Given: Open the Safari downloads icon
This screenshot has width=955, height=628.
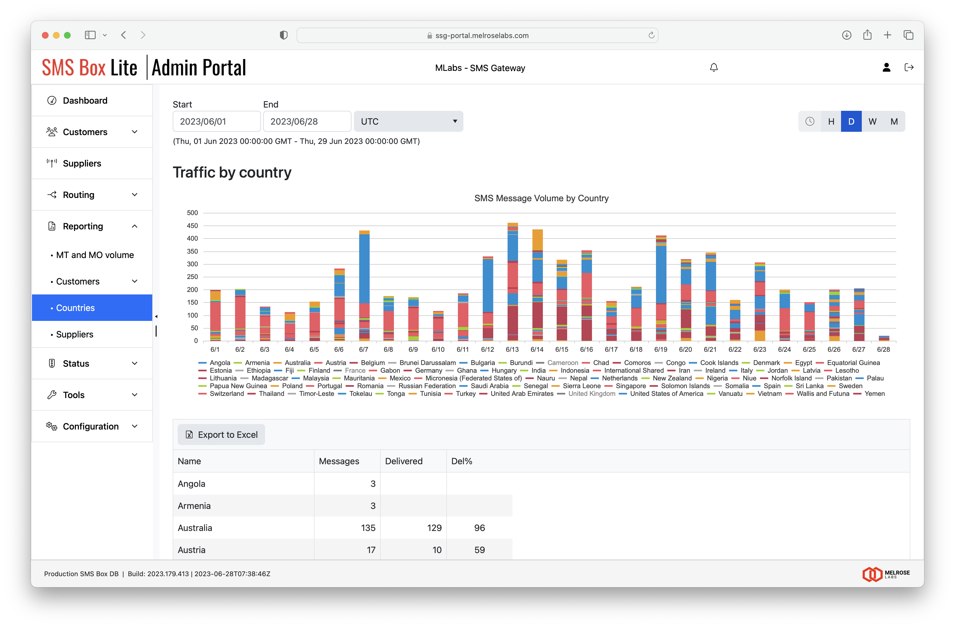Looking at the screenshot, I should (847, 35).
